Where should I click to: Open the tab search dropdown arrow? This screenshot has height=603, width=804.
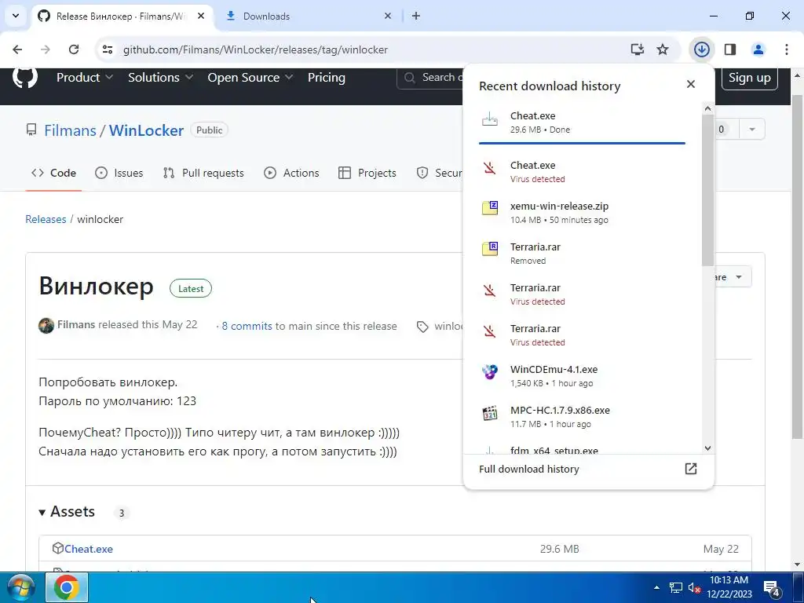click(16, 16)
